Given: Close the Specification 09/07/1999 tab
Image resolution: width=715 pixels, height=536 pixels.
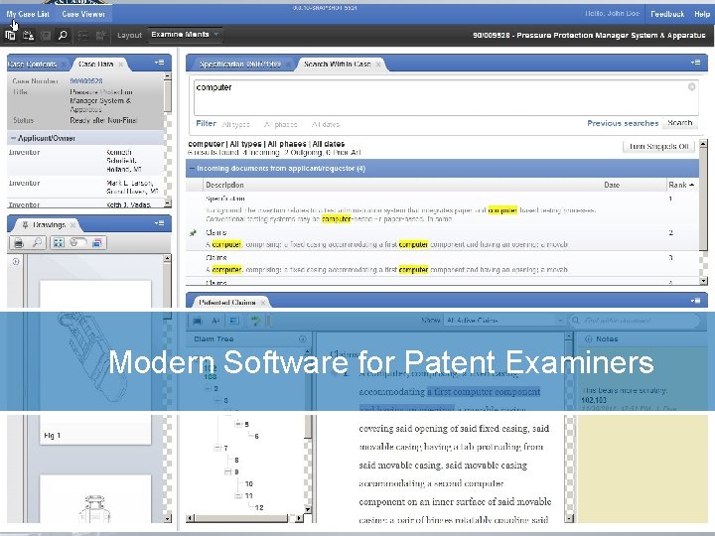Looking at the screenshot, I should tap(288, 65).
